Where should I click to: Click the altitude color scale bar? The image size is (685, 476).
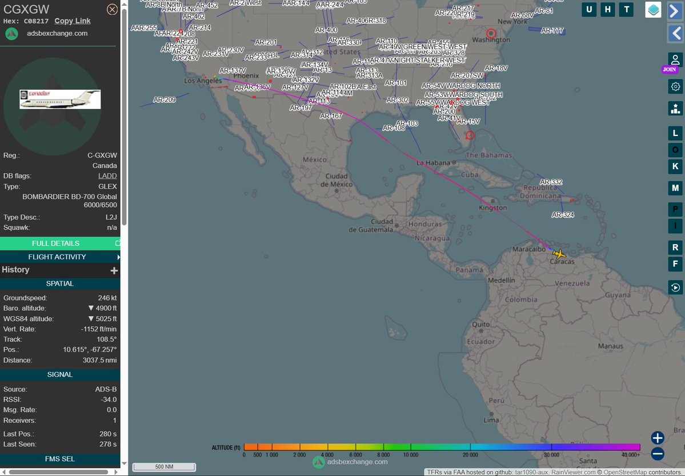click(x=440, y=447)
